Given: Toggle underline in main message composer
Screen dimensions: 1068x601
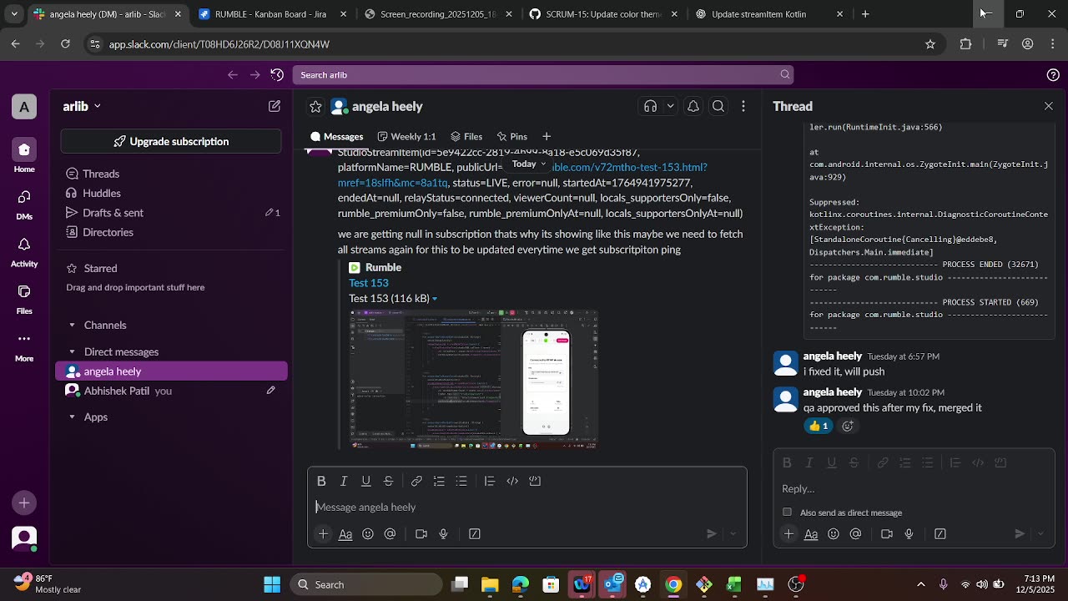Looking at the screenshot, I should [365, 481].
